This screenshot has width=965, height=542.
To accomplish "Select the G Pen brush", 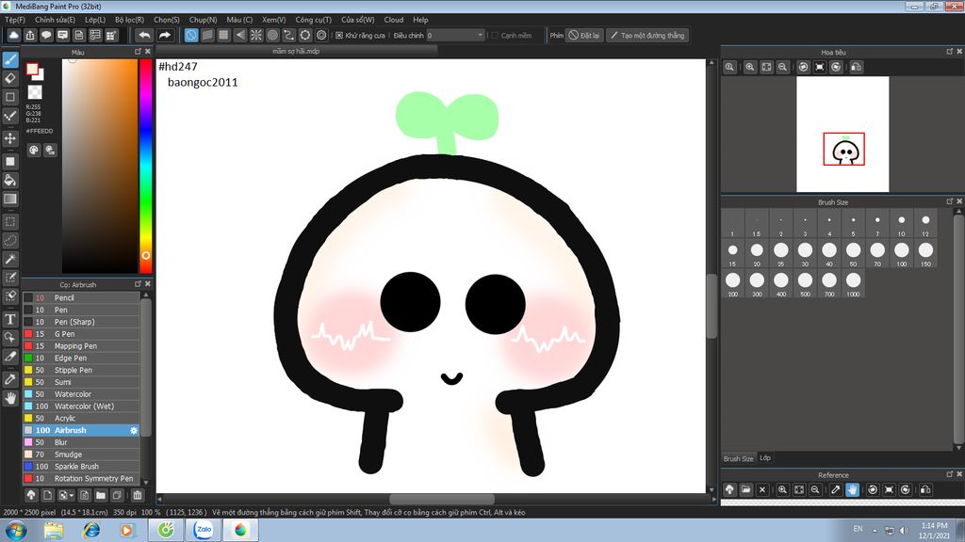I will [81, 334].
